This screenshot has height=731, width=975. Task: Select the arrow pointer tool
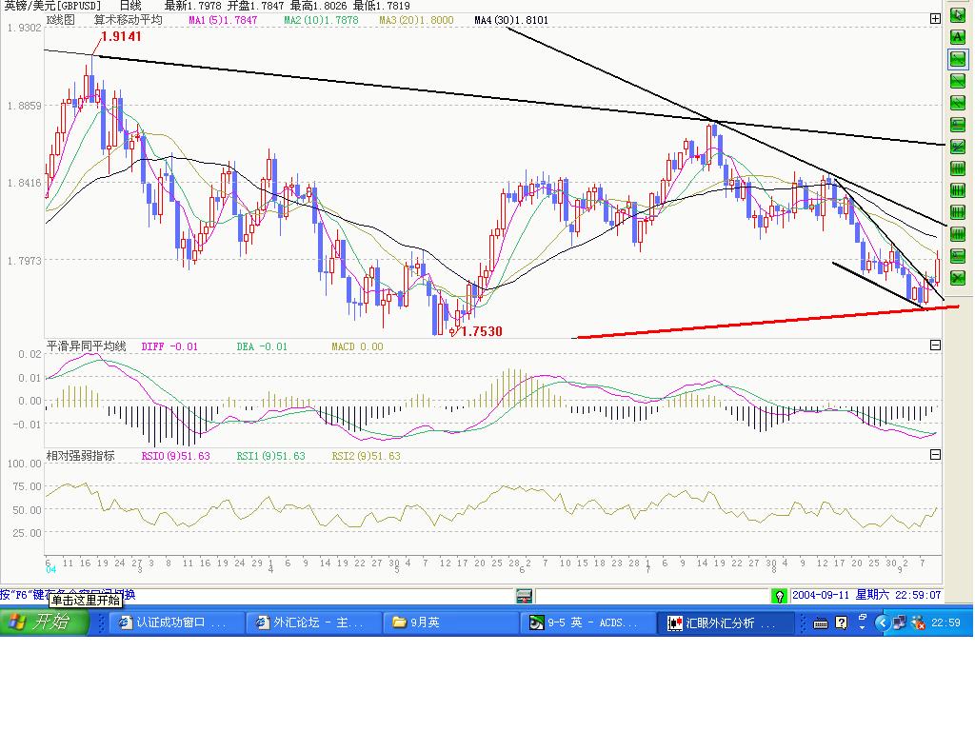(x=958, y=15)
